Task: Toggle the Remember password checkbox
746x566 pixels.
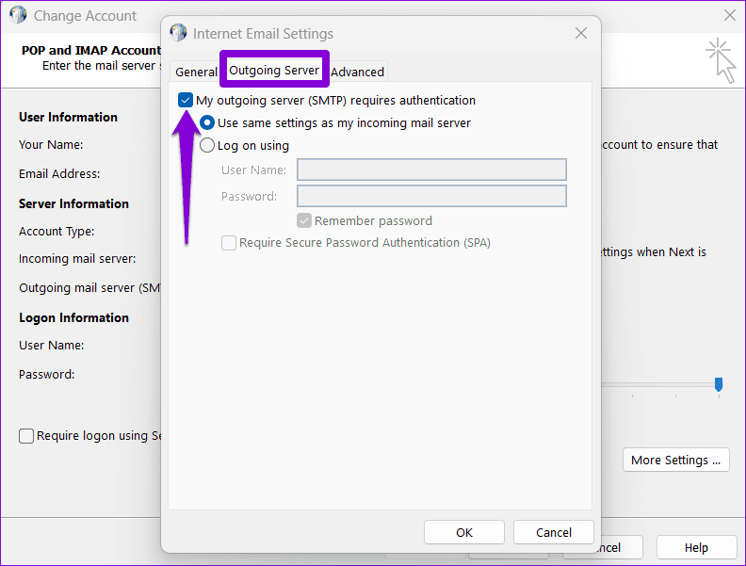Action: pos(304,220)
